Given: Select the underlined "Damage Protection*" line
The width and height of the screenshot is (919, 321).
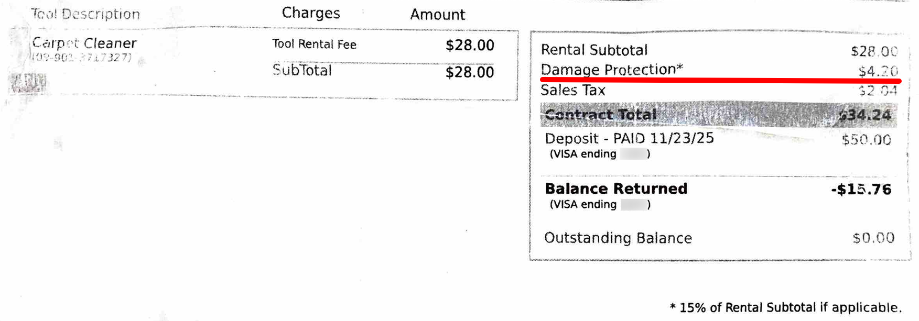Looking at the screenshot, I should pyautogui.click(x=612, y=70).
